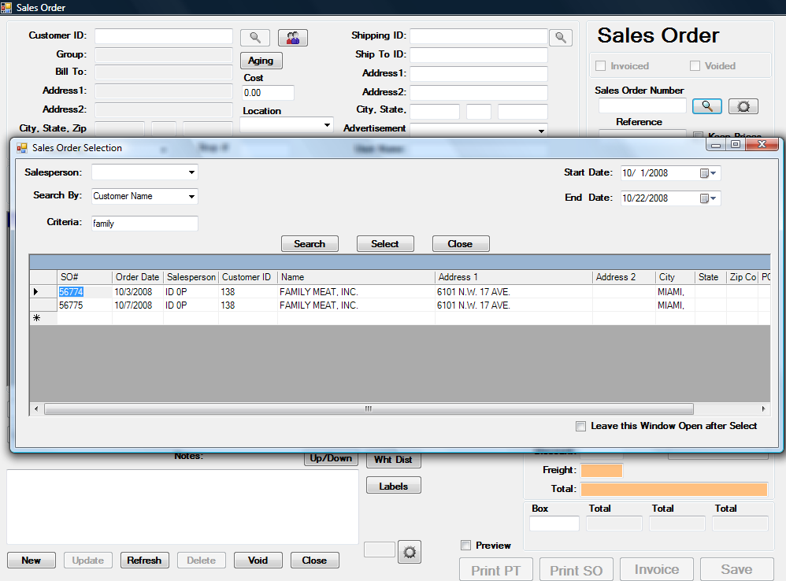Click the Sales Order Number search magnifier
The width and height of the screenshot is (786, 581).
pyautogui.click(x=706, y=106)
